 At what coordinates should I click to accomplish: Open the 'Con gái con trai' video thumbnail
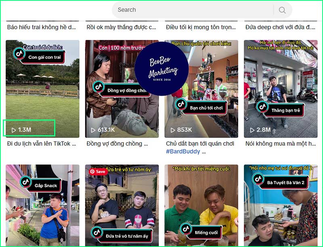tap(42, 89)
